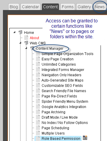Open Simple Page Organization Tools page
The image size is (107, 141).
[67, 54]
